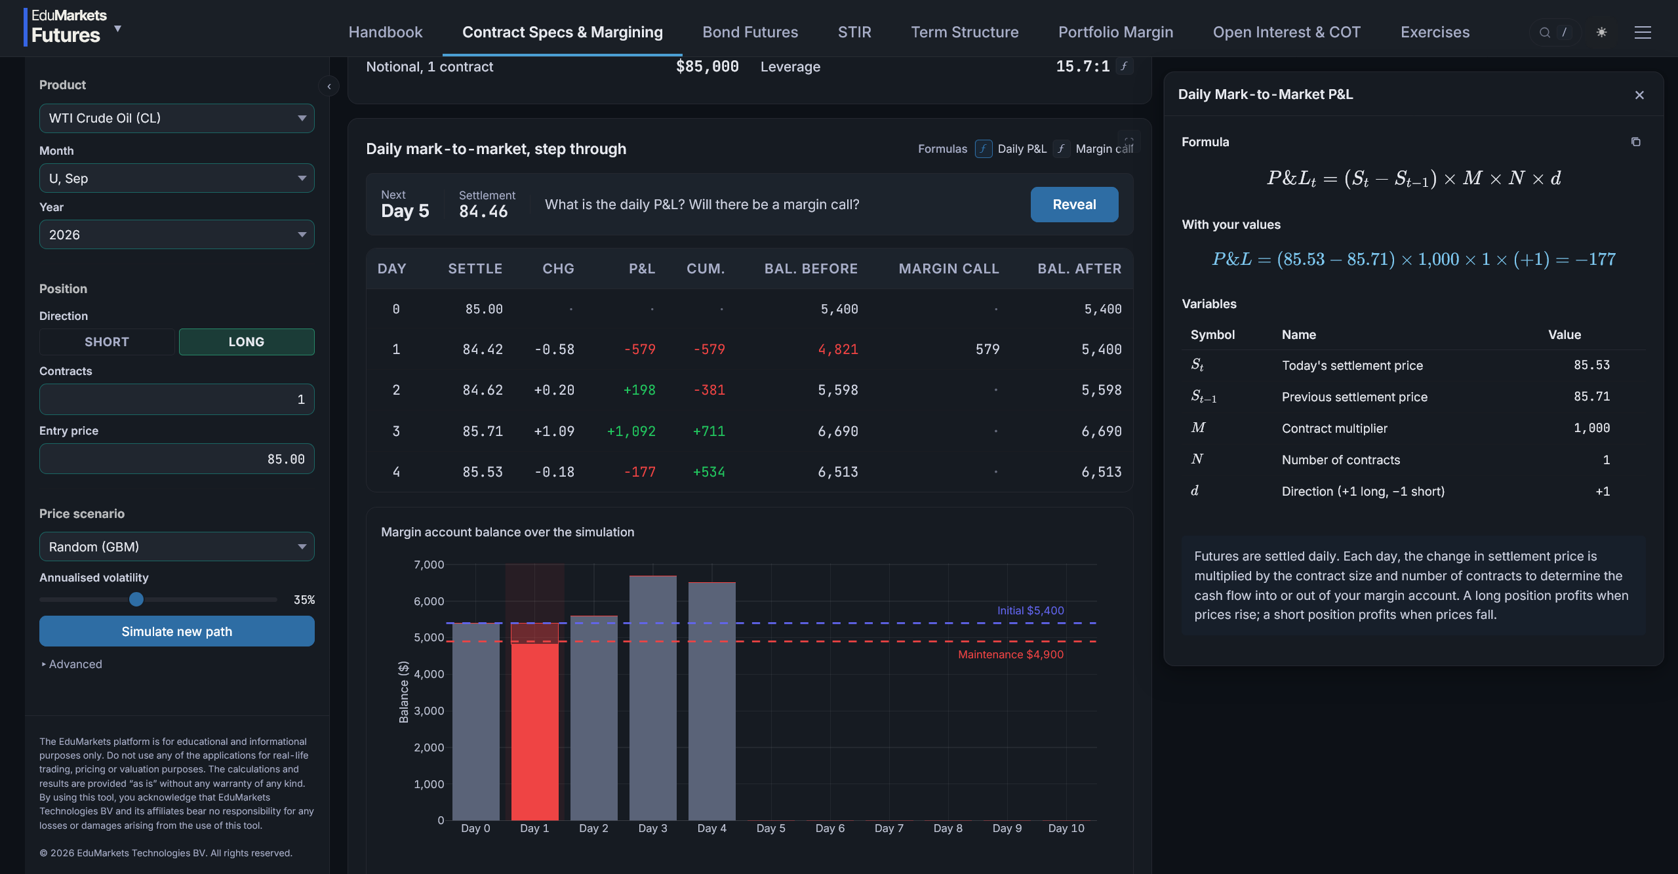Click the Day 1 balance before value 4,821

tap(838, 349)
